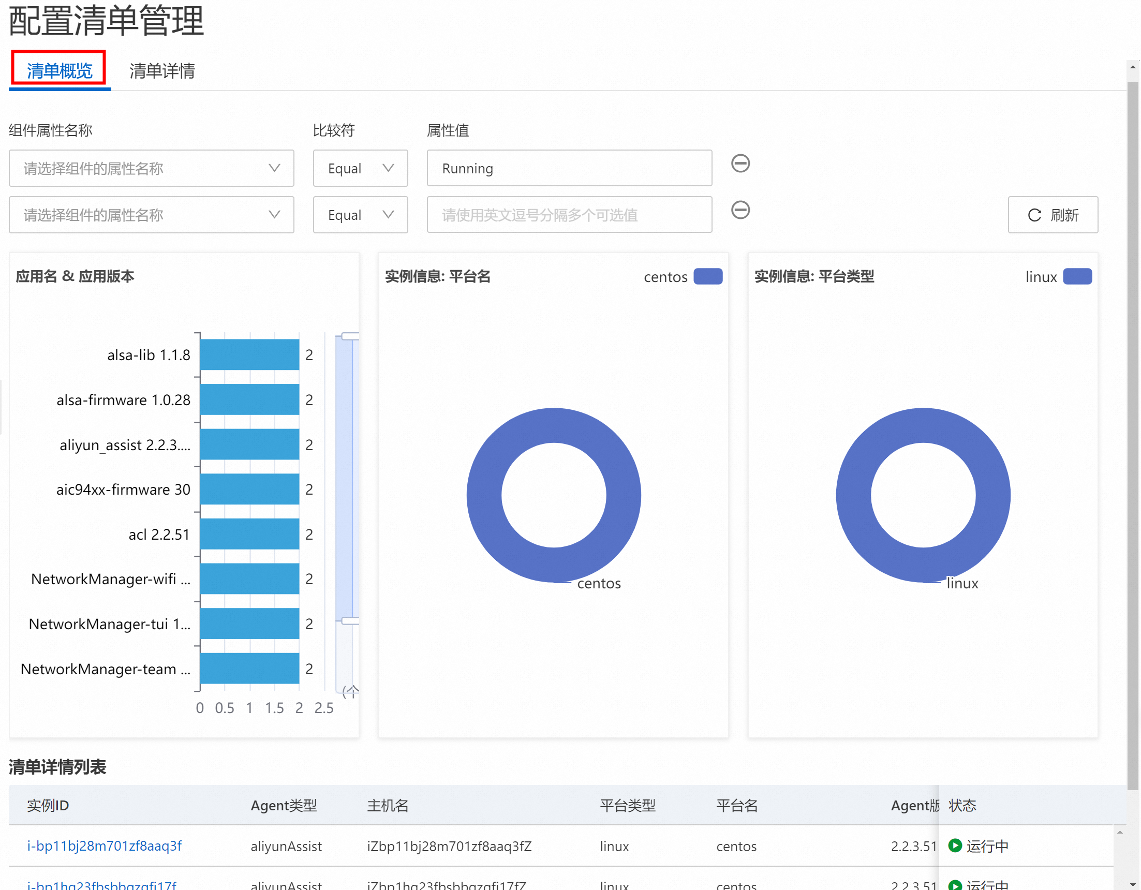This screenshot has width=1141, height=890.
Task: Click the 刷新 button
Action: click(1053, 215)
